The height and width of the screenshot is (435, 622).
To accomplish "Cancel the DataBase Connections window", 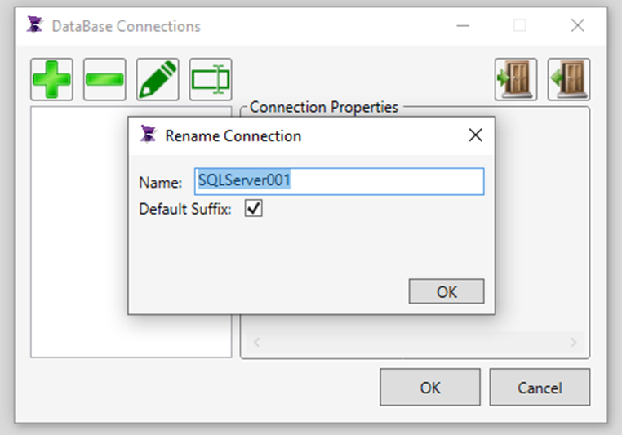I will pos(540,388).
